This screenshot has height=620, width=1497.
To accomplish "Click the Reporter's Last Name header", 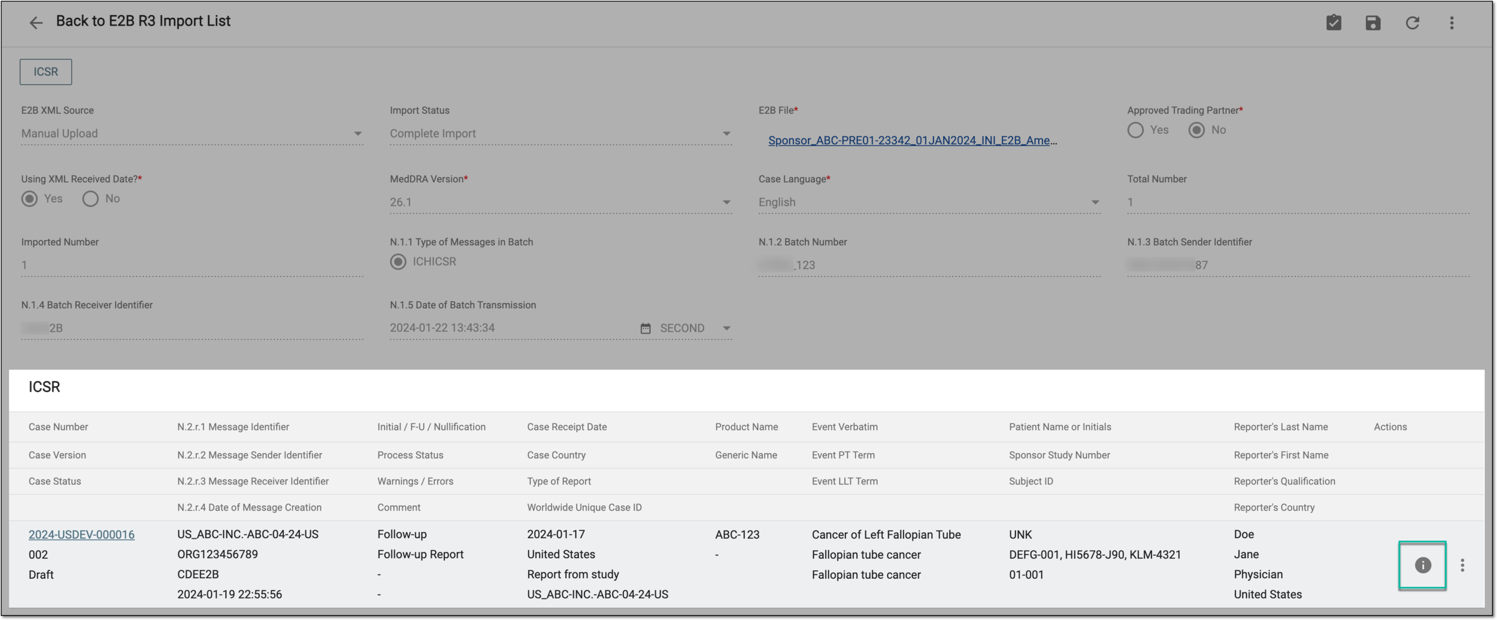I will 1280,427.
